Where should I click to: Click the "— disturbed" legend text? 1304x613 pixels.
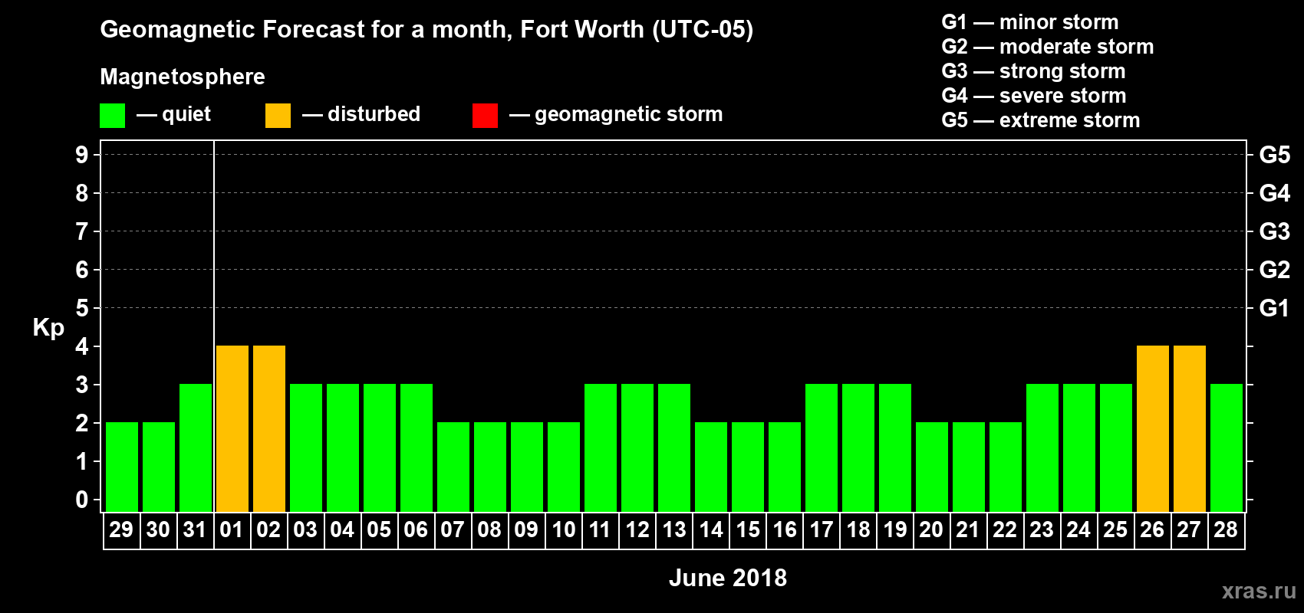(361, 114)
